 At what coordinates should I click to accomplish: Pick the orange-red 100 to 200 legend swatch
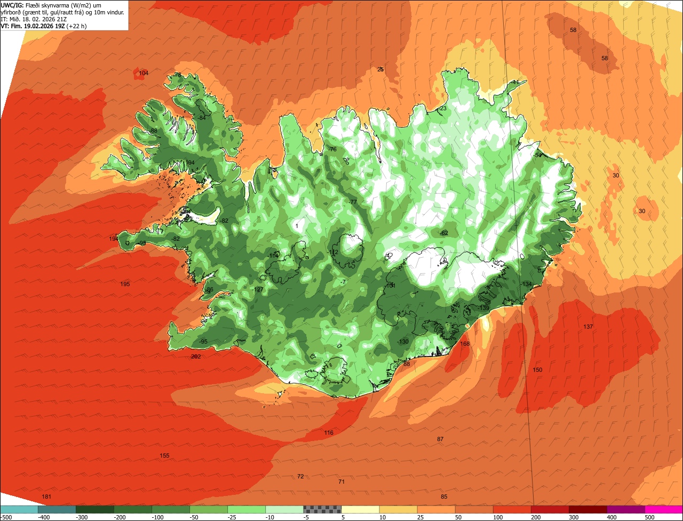pyautogui.click(x=512, y=509)
